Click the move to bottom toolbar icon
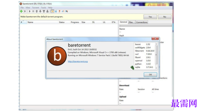This screenshot has width=202, height=112. click(x=48, y=11)
